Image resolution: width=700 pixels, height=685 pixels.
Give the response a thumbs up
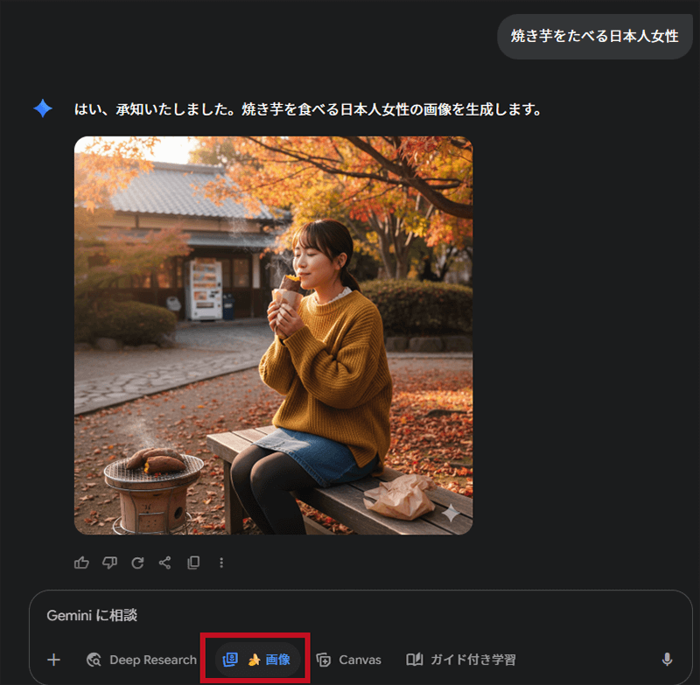pos(81,563)
